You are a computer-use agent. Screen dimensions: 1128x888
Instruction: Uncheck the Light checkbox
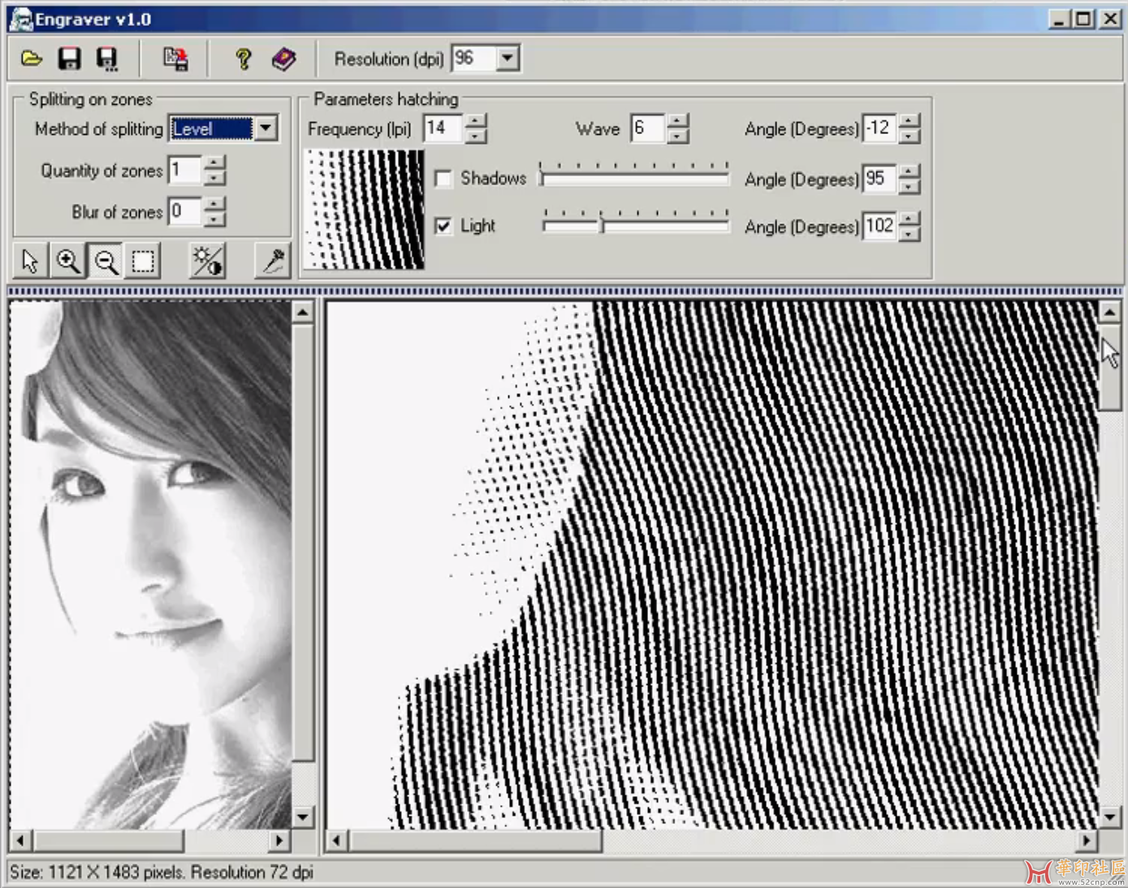click(x=443, y=226)
